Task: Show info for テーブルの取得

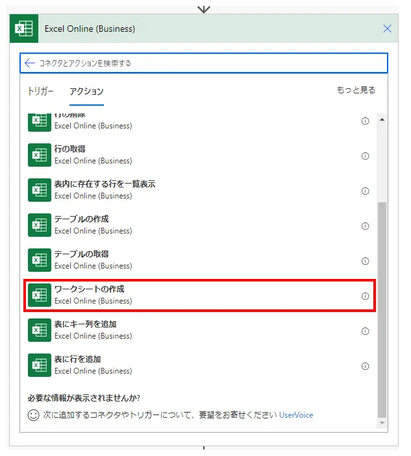Action: click(x=365, y=261)
